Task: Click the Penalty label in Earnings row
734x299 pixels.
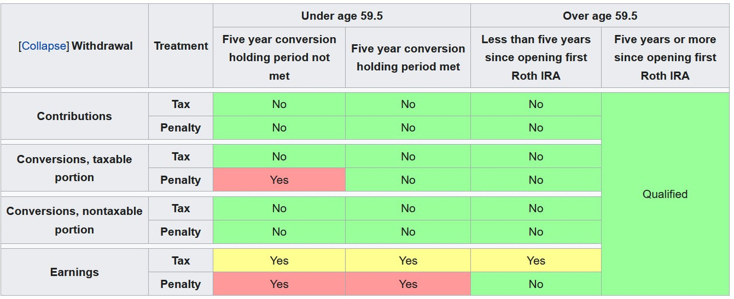Action: coord(181,284)
